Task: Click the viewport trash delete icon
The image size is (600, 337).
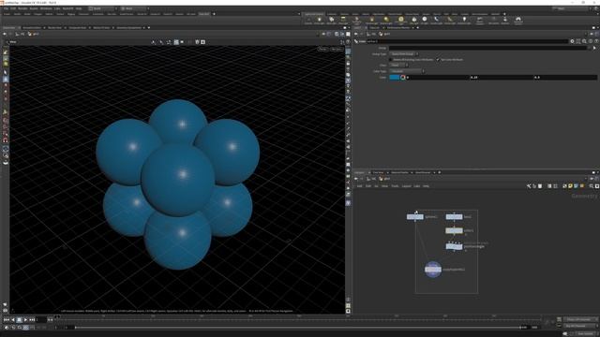Action: pyautogui.click(x=197, y=42)
